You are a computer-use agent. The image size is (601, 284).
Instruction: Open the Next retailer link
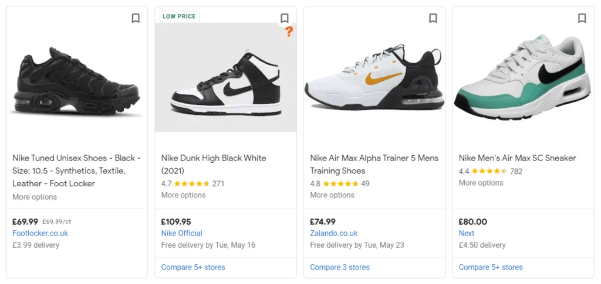467,233
